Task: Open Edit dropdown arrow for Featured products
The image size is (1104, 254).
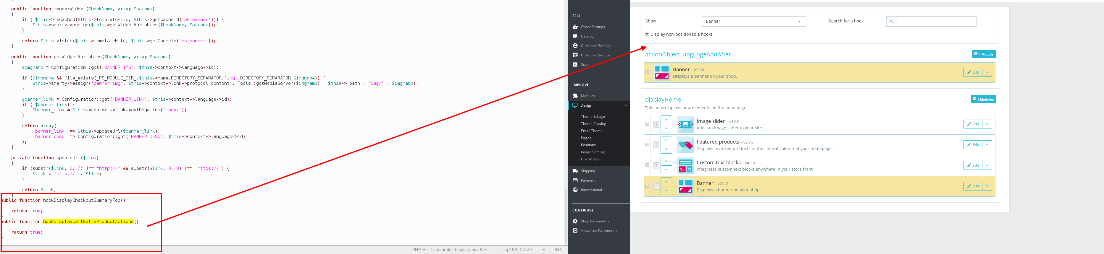Action: (x=987, y=144)
